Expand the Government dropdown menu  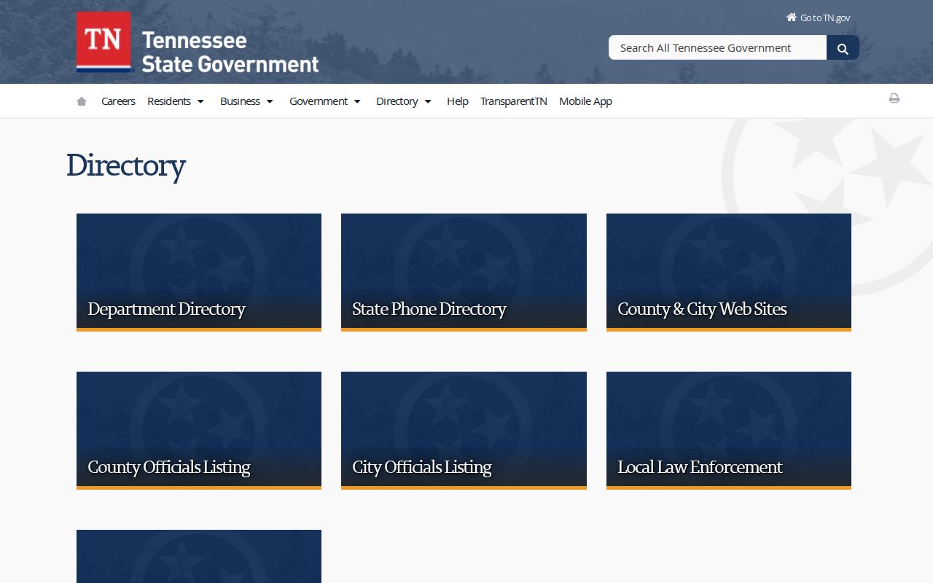(325, 101)
